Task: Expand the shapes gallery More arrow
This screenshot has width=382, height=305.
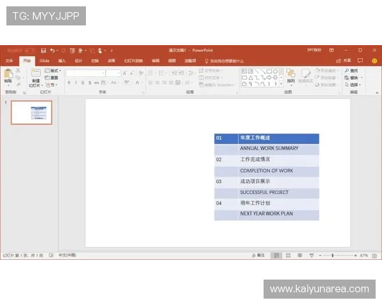Action: click(x=281, y=84)
